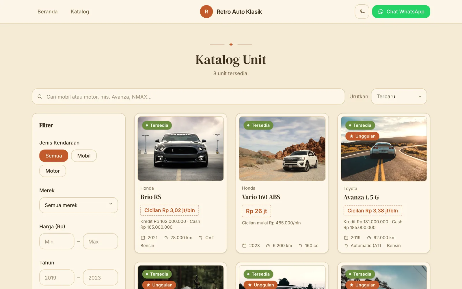Click the WhatsApp icon in the chat button
Viewport: 462px width, 289px height.
[x=381, y=12]
